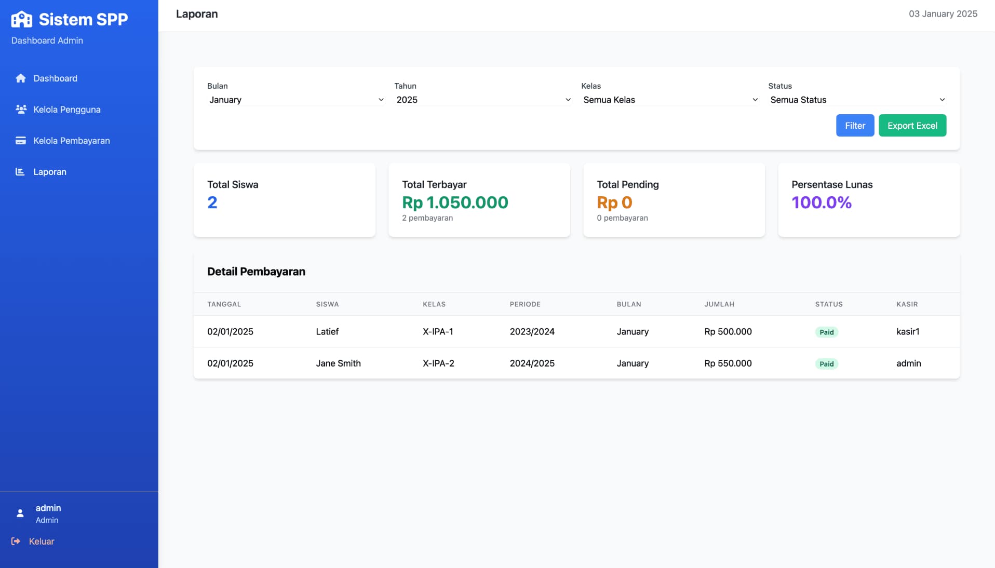Viewport: 995px width, 568px height.
Task: Click the Keluar logout icon
Action: click(x=16, y=542)
